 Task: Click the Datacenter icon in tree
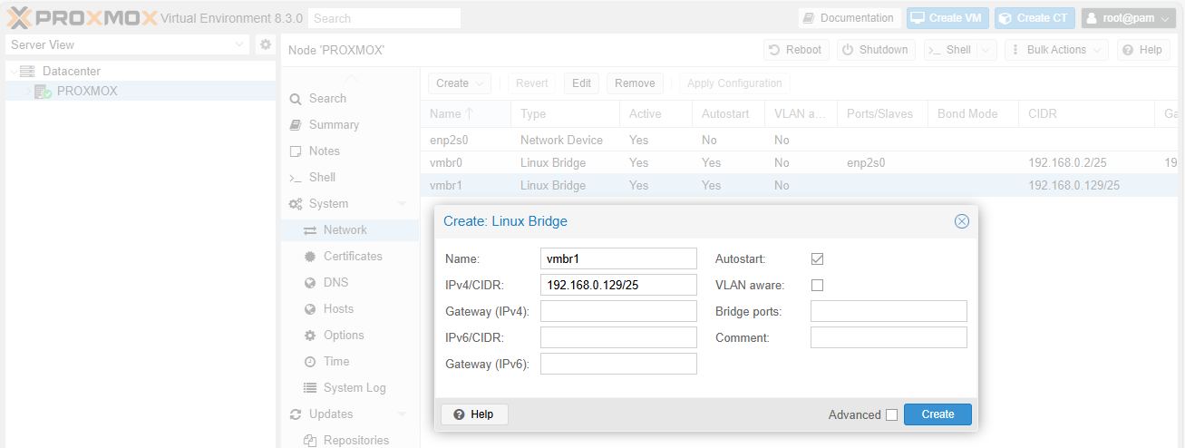tap(27, 71)
